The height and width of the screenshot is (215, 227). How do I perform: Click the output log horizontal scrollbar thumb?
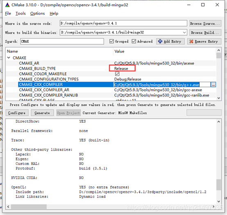[29, 207]
